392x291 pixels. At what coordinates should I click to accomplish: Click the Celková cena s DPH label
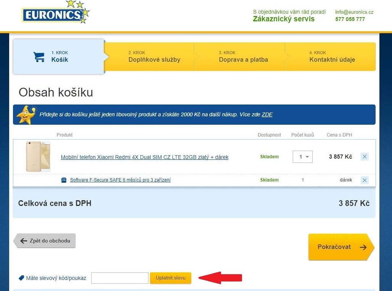pyautogui.click(x=55, y=203)
